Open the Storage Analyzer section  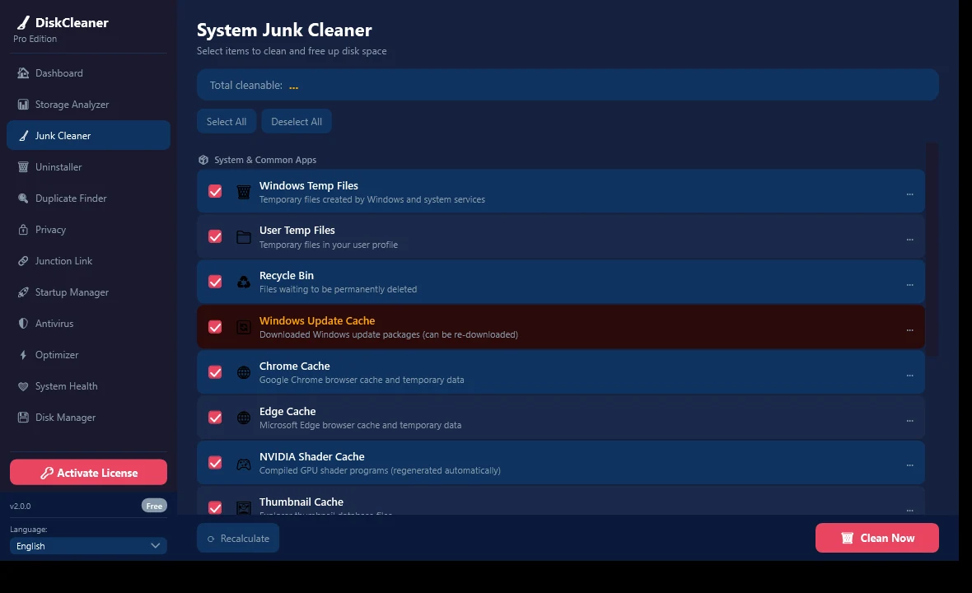(x=88, y=104)
